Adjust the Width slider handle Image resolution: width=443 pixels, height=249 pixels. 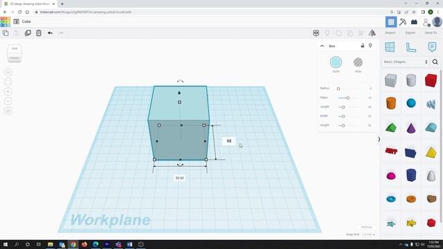point(343,116)
